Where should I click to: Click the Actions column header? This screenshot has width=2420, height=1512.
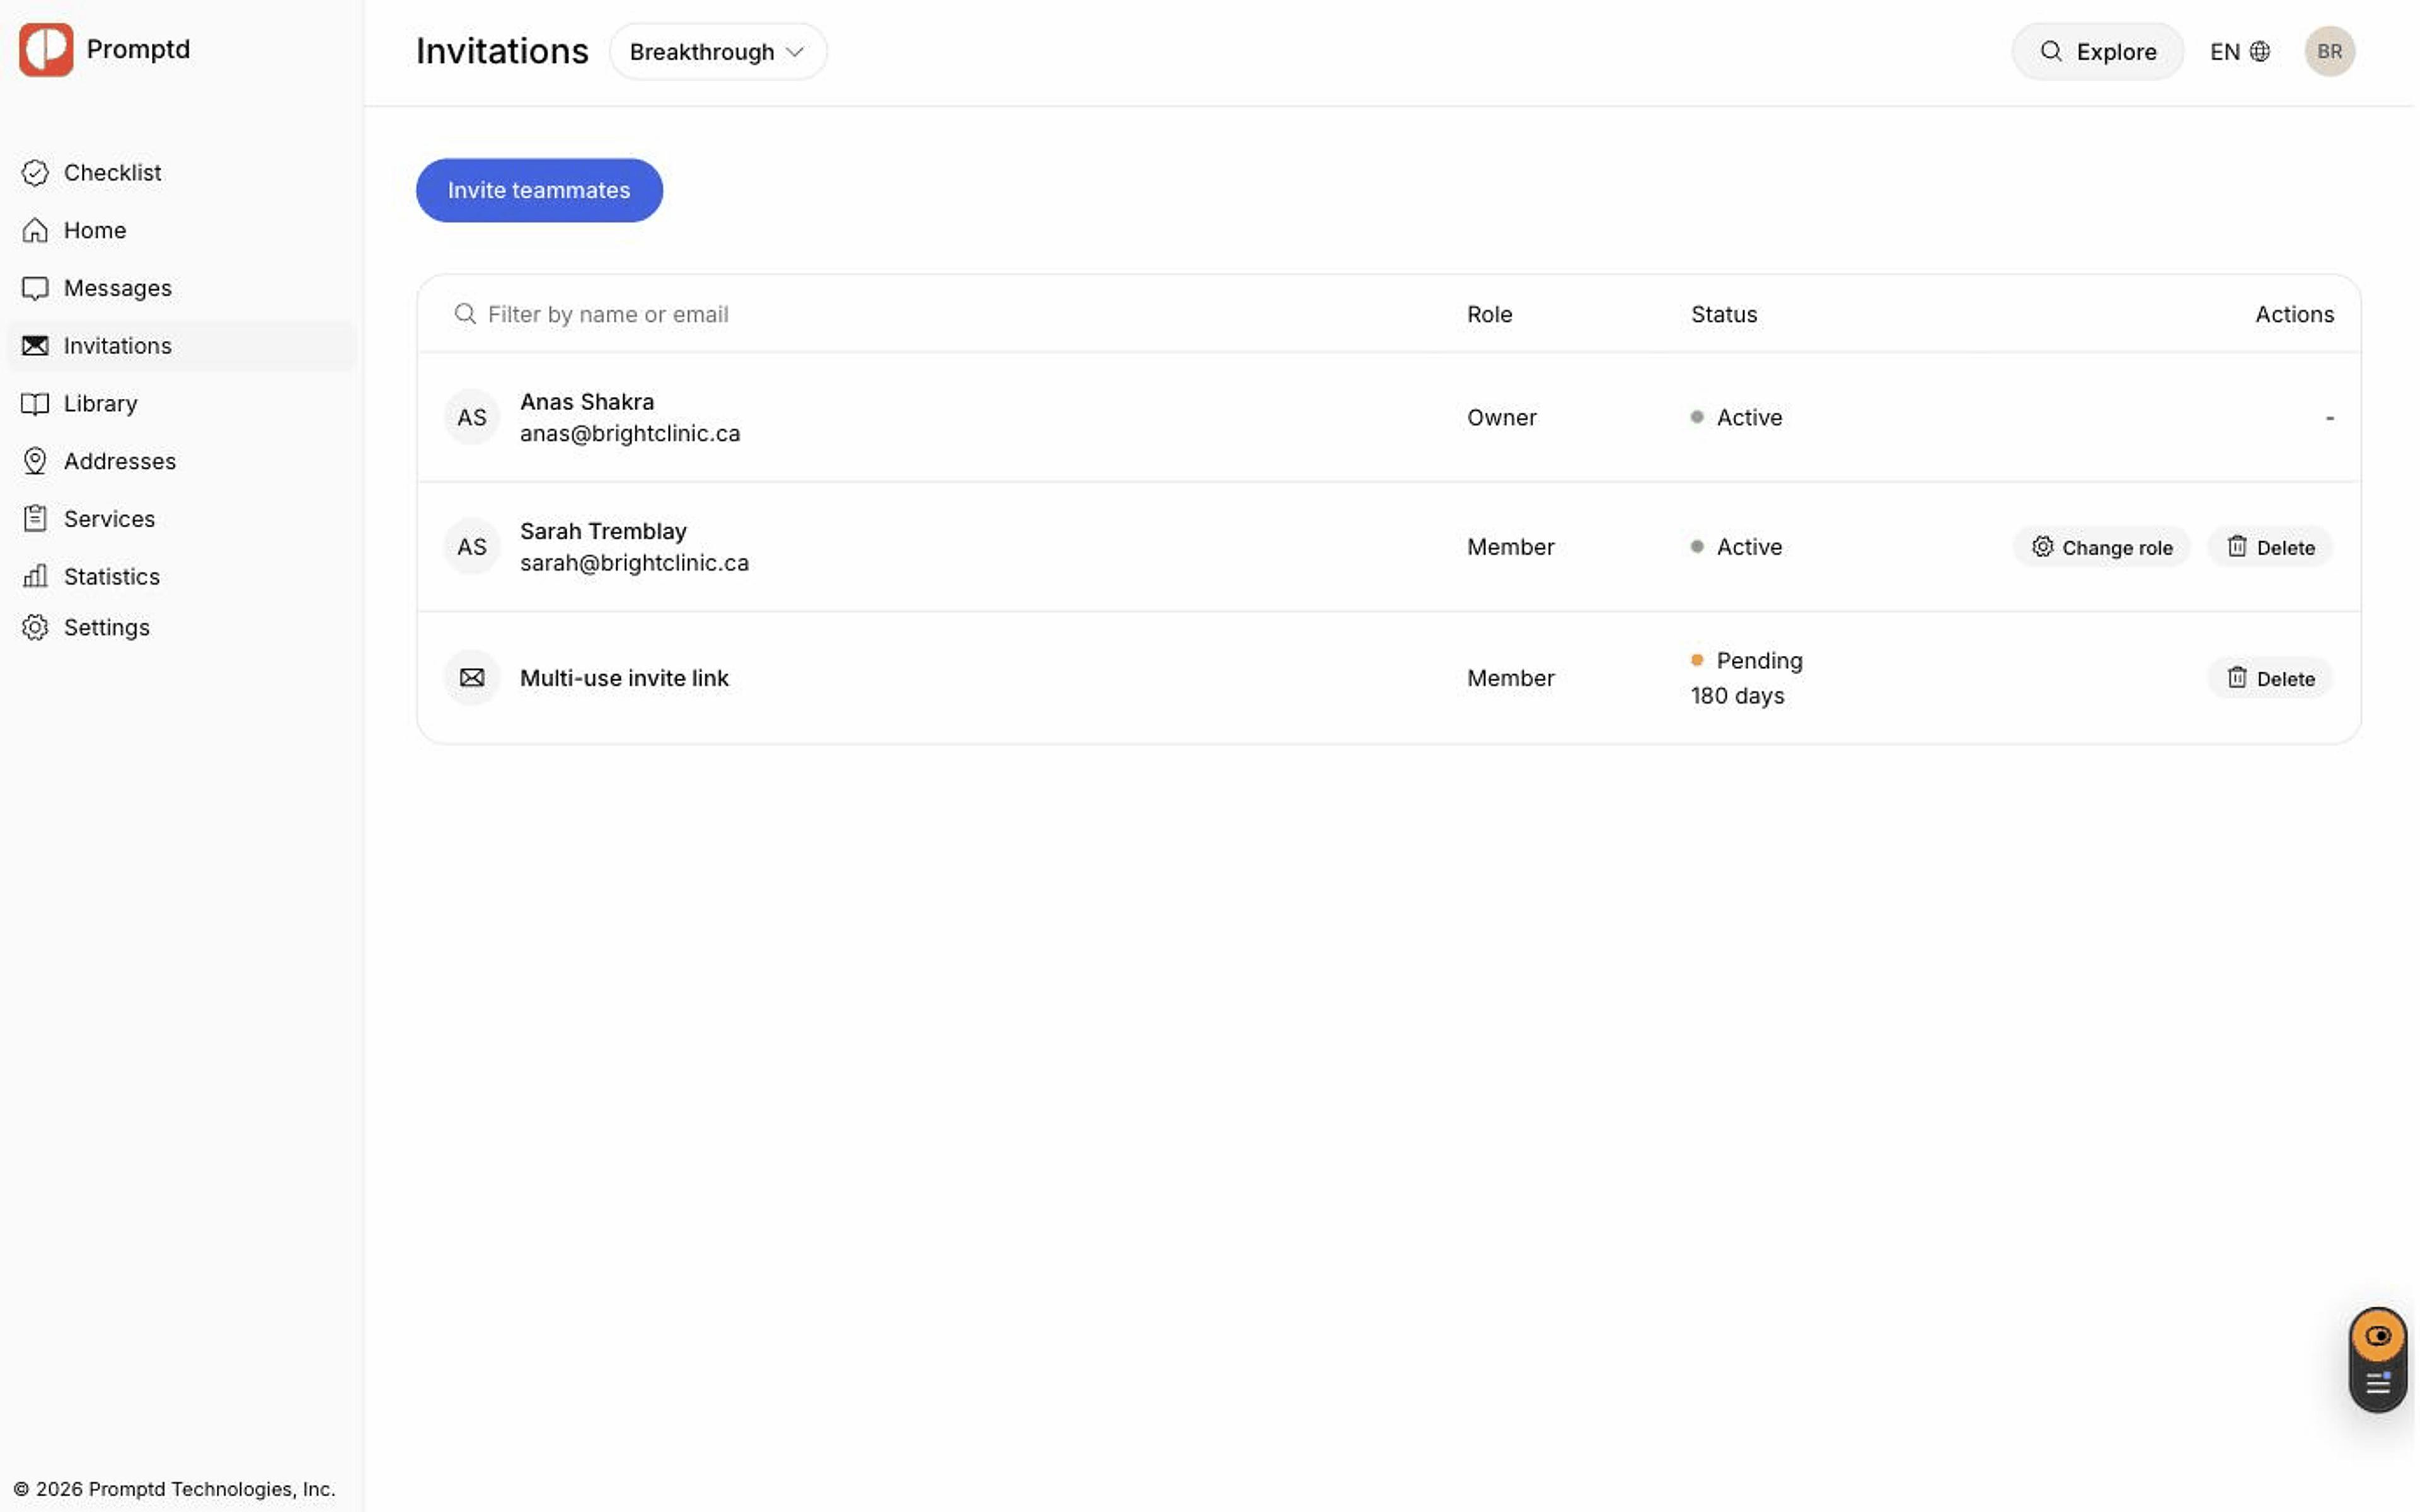2294,315
